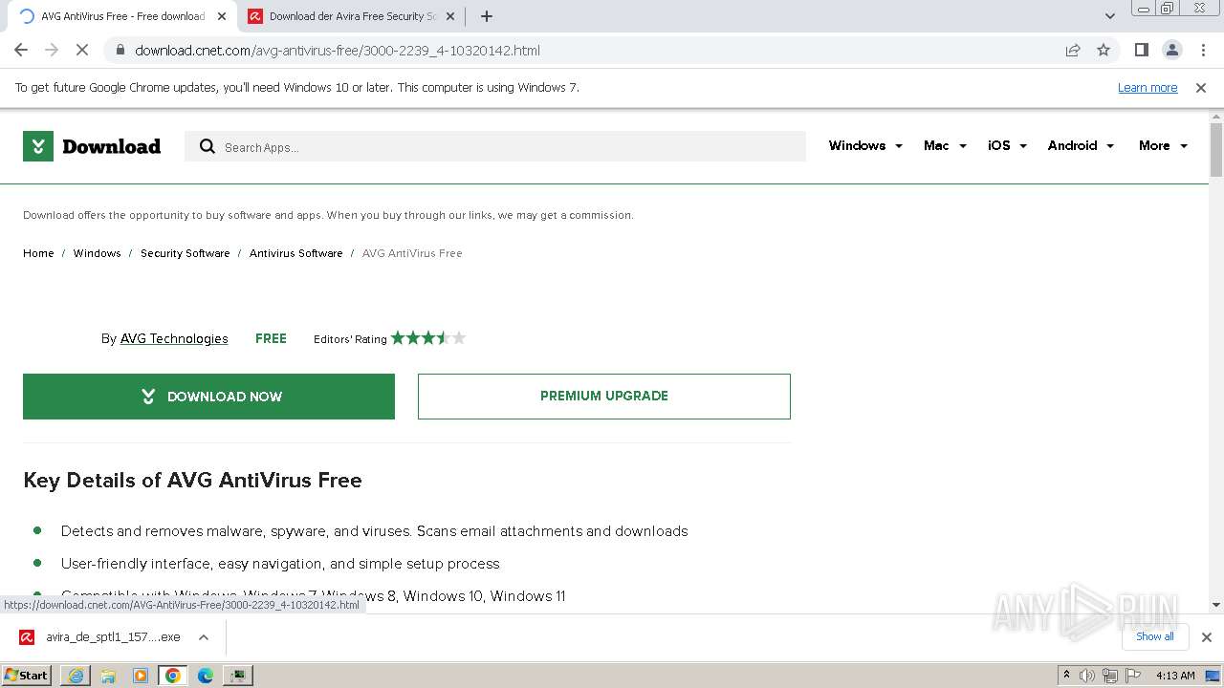The image size is (1224, 688).
Task: Launch Internet Explorer from the taskbar
Action: tap(76, 676)
